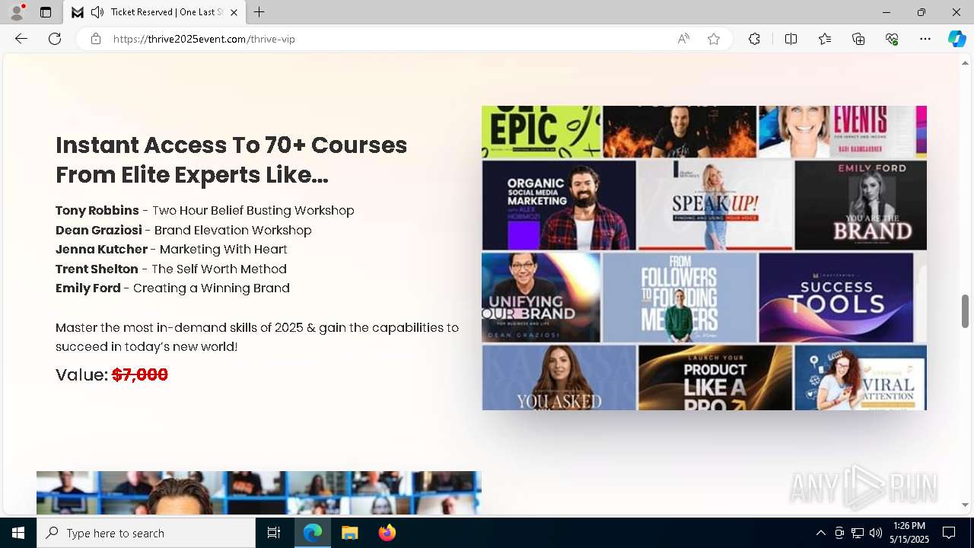The image size is (974, 548).
Task: Open Microsoft Edge from taskbar
Action: click(x=313, y=533)
